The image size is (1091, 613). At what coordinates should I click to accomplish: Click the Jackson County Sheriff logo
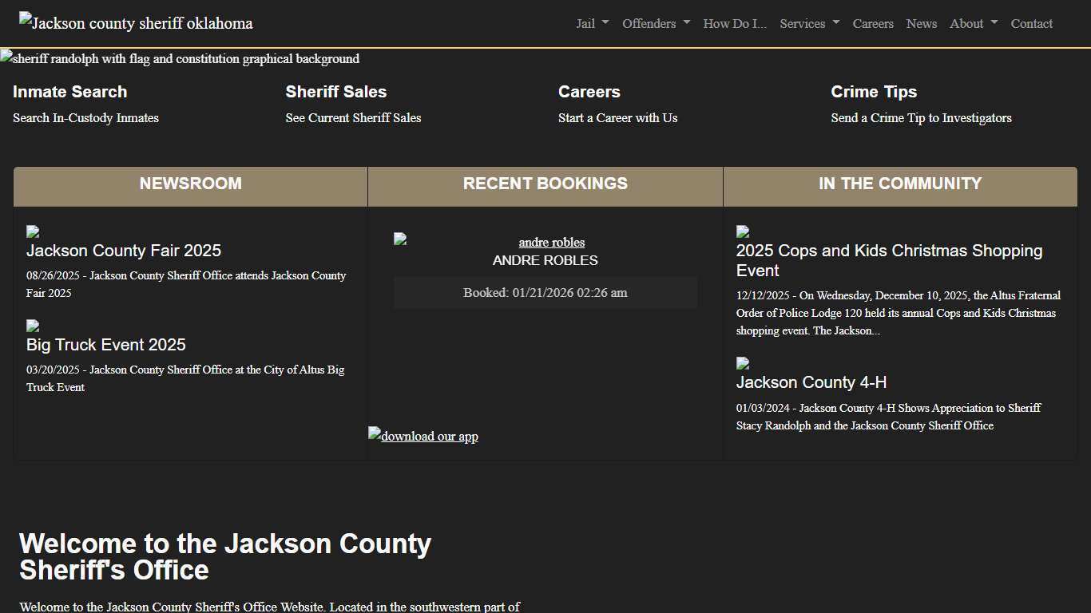134,22
